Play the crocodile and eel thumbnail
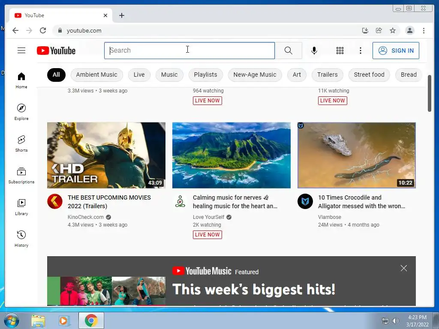This screenshot has height=329, width=439. pos(356,155)
